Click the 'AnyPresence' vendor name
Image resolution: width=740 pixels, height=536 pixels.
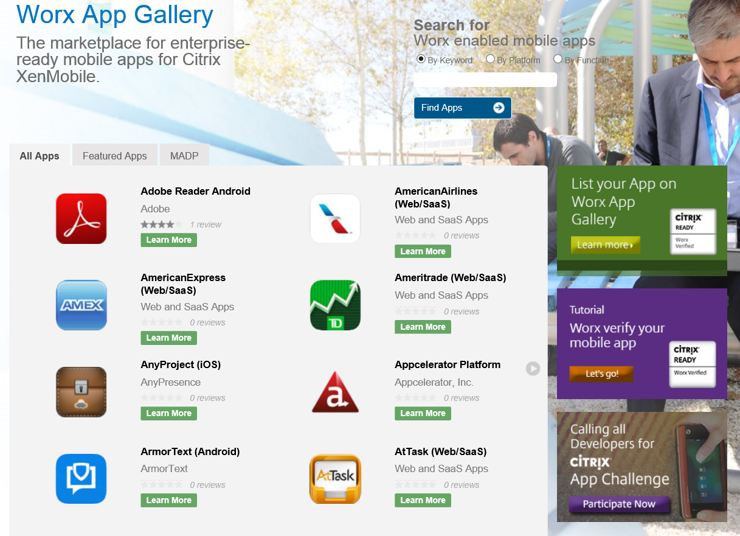170,382
